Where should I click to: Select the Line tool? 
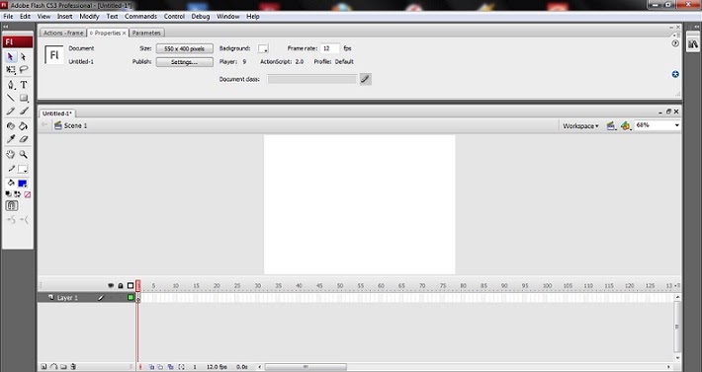(10, 98)
